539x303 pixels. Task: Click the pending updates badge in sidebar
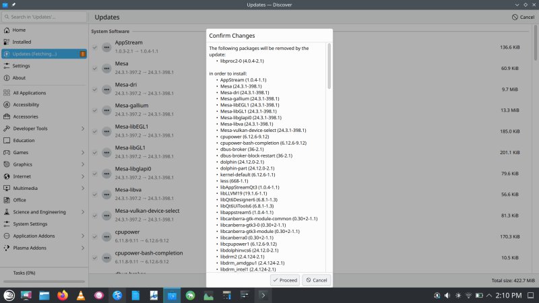82,54
